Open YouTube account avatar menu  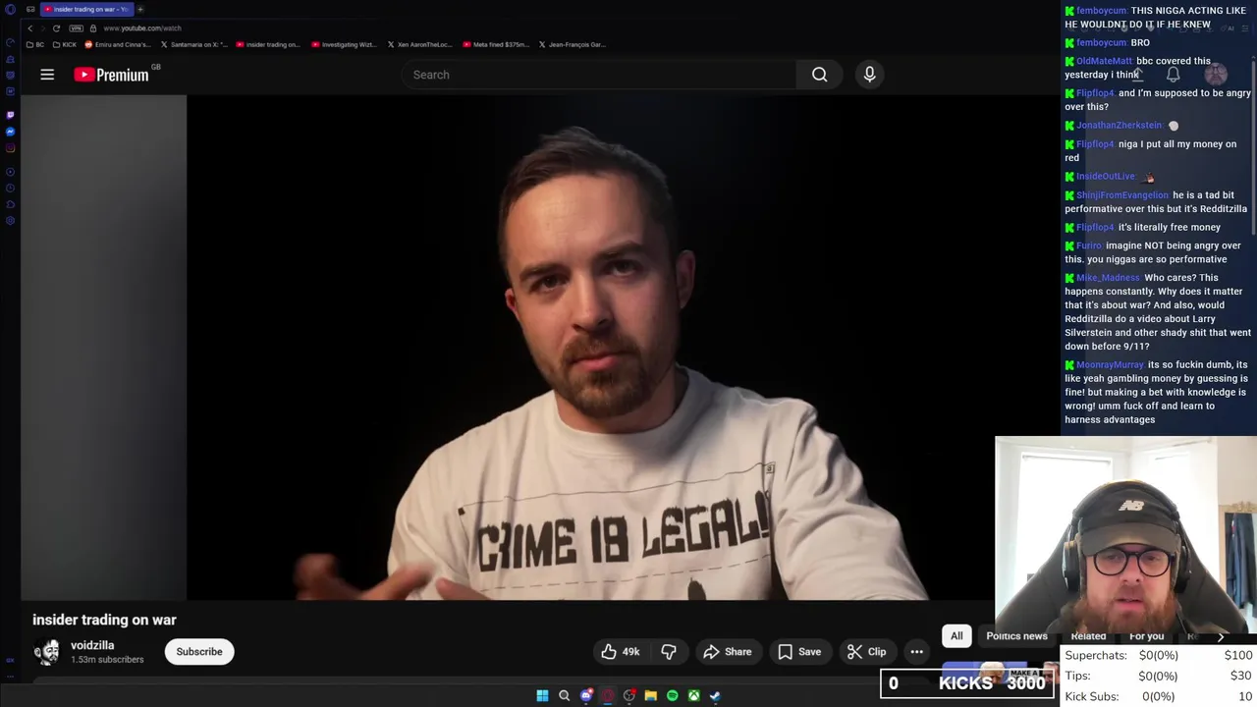(x=1216, y=75)
